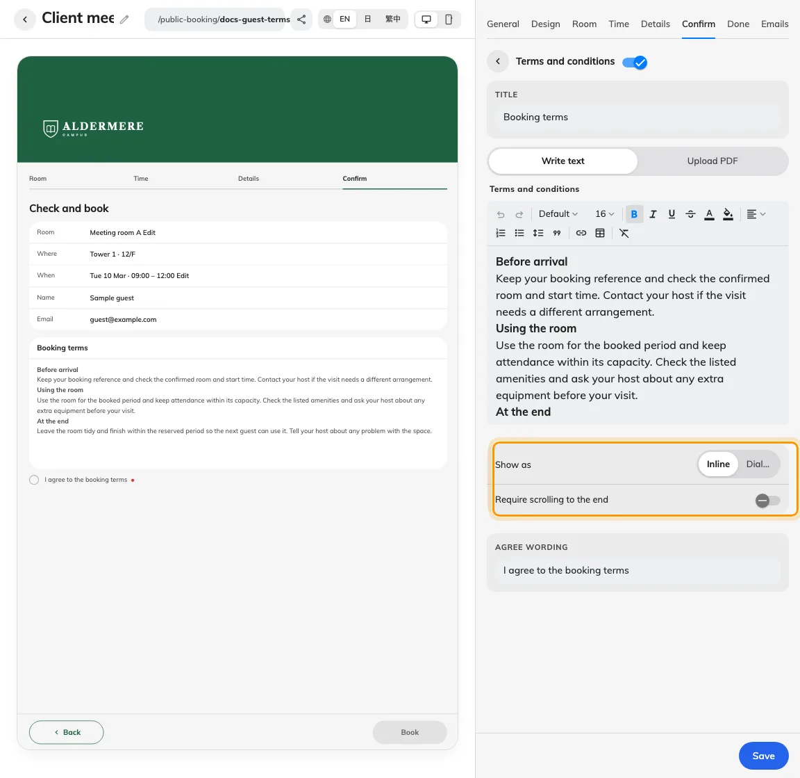Click the pencil icon to rename Client meeting
This screenshot has width=800, height=778.
pyautogui.click(x=124, y=19)
